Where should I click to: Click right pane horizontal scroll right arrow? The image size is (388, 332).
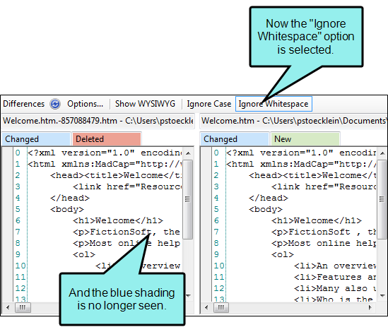(x=370, y=307)
